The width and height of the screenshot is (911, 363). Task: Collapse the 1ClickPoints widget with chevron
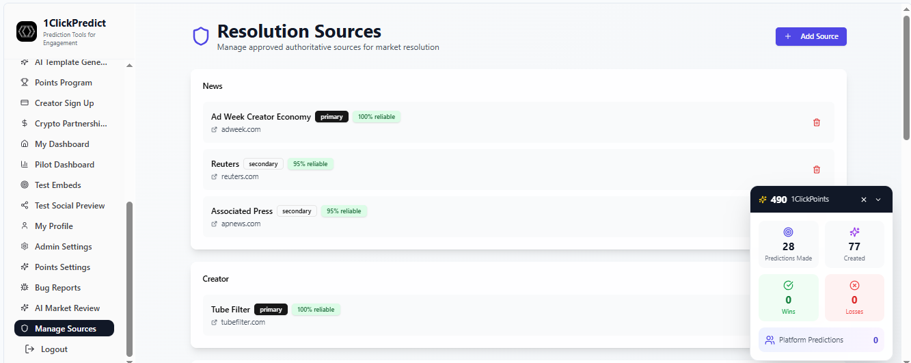point(878,200)
